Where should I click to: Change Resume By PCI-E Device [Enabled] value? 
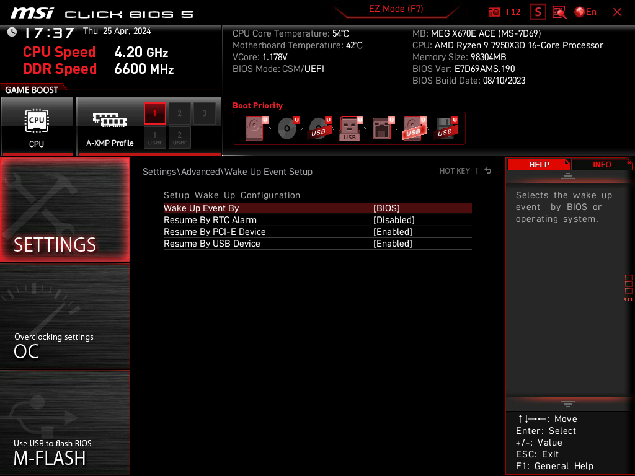pyautogui.click(x=393, y=232)
